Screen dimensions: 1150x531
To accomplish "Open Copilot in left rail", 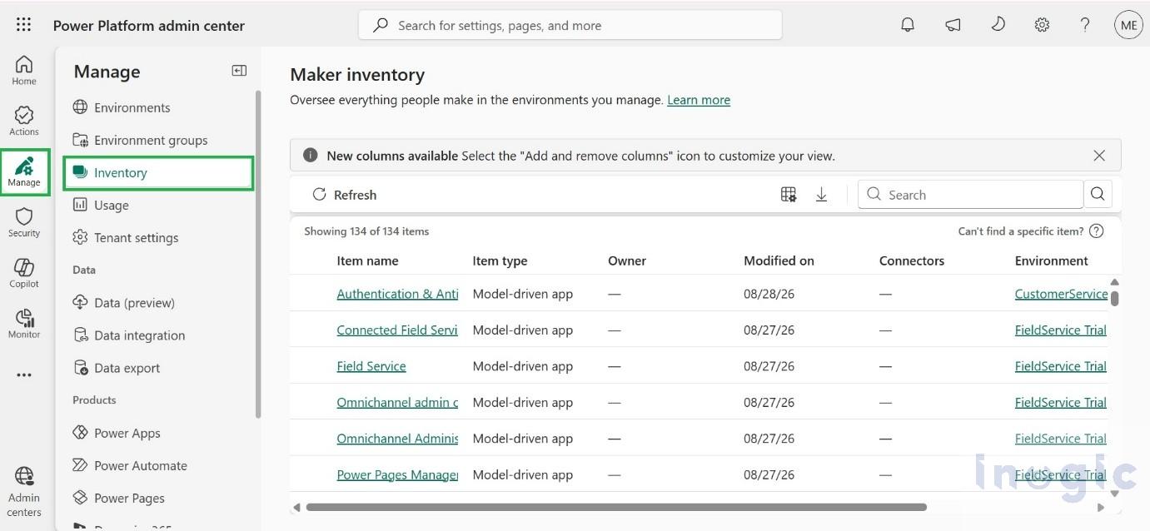I will pos(24,274).
